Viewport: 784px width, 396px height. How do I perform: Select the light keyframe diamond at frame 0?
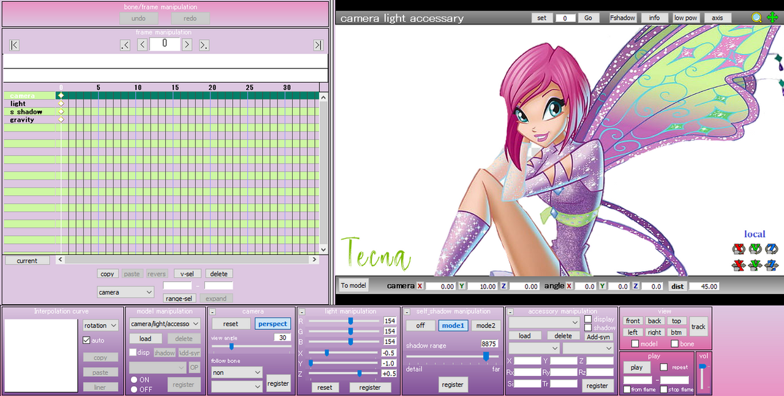pos(61,103)
